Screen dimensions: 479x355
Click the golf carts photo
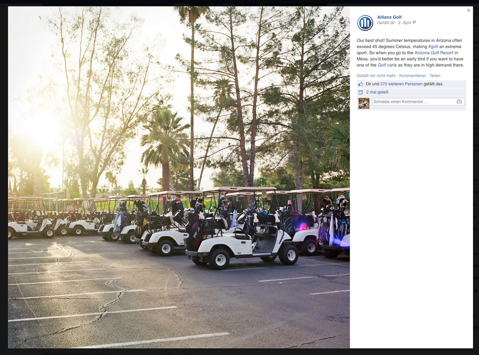(x=179, y=177)
